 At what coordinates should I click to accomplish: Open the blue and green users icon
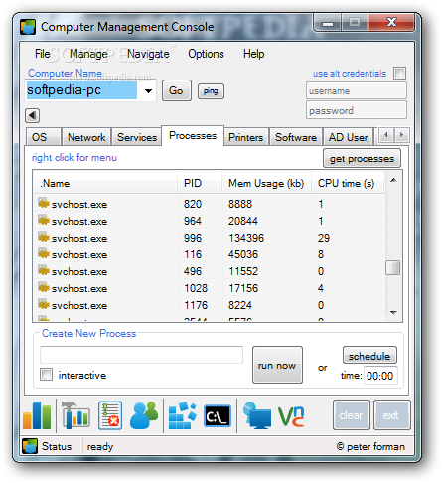pyautogui.click(x=144, y=415)
